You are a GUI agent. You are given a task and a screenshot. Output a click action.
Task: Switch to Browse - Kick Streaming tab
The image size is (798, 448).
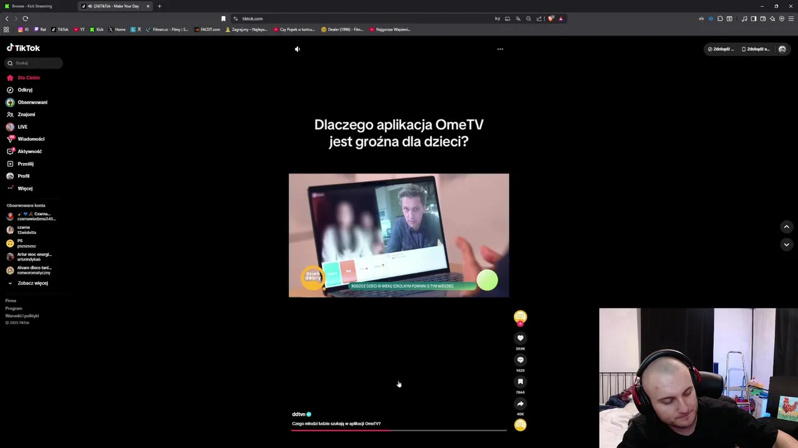coord(37,6)
